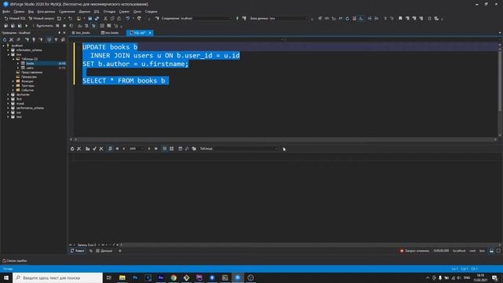Open the Таблица view dropdown in results

click(x=239, y=149)
